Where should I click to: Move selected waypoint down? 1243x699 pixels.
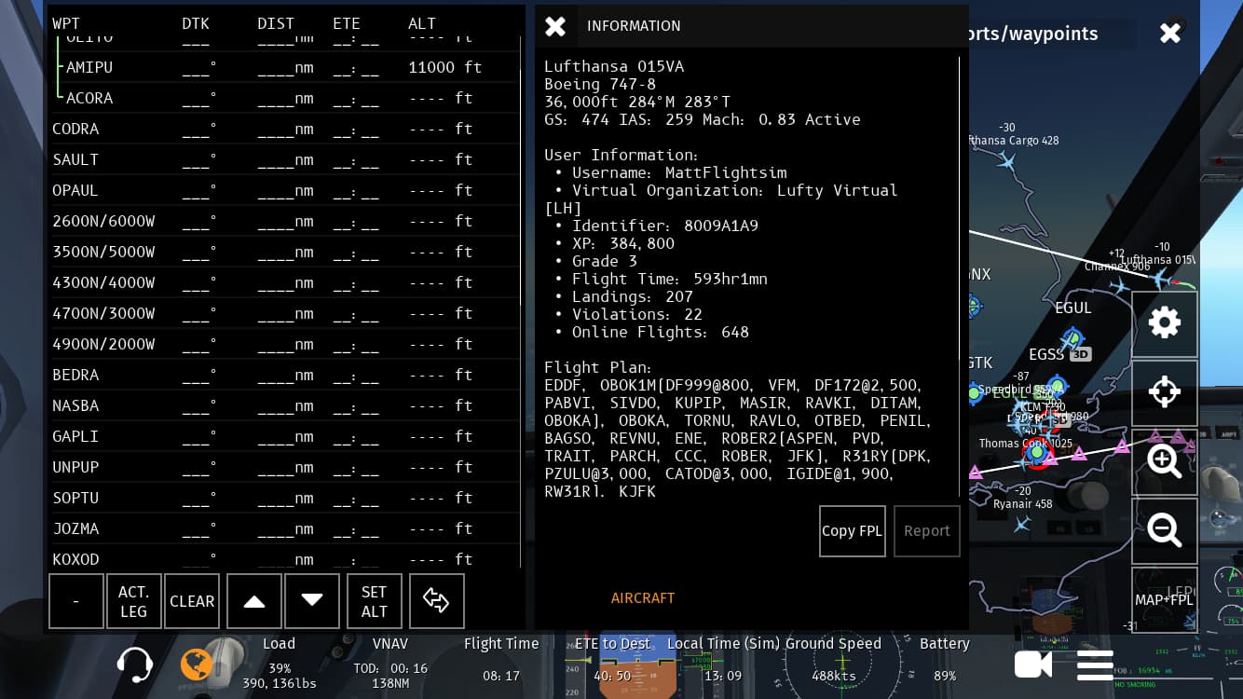click(312, 601)
